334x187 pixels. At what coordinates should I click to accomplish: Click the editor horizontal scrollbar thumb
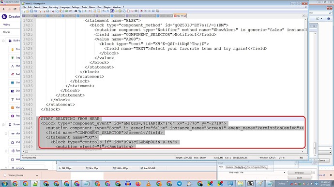coord(27,152)
